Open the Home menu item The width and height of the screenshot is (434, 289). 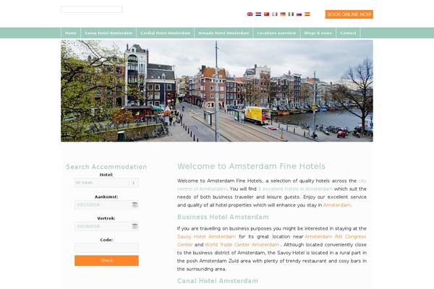coord(71,33)
